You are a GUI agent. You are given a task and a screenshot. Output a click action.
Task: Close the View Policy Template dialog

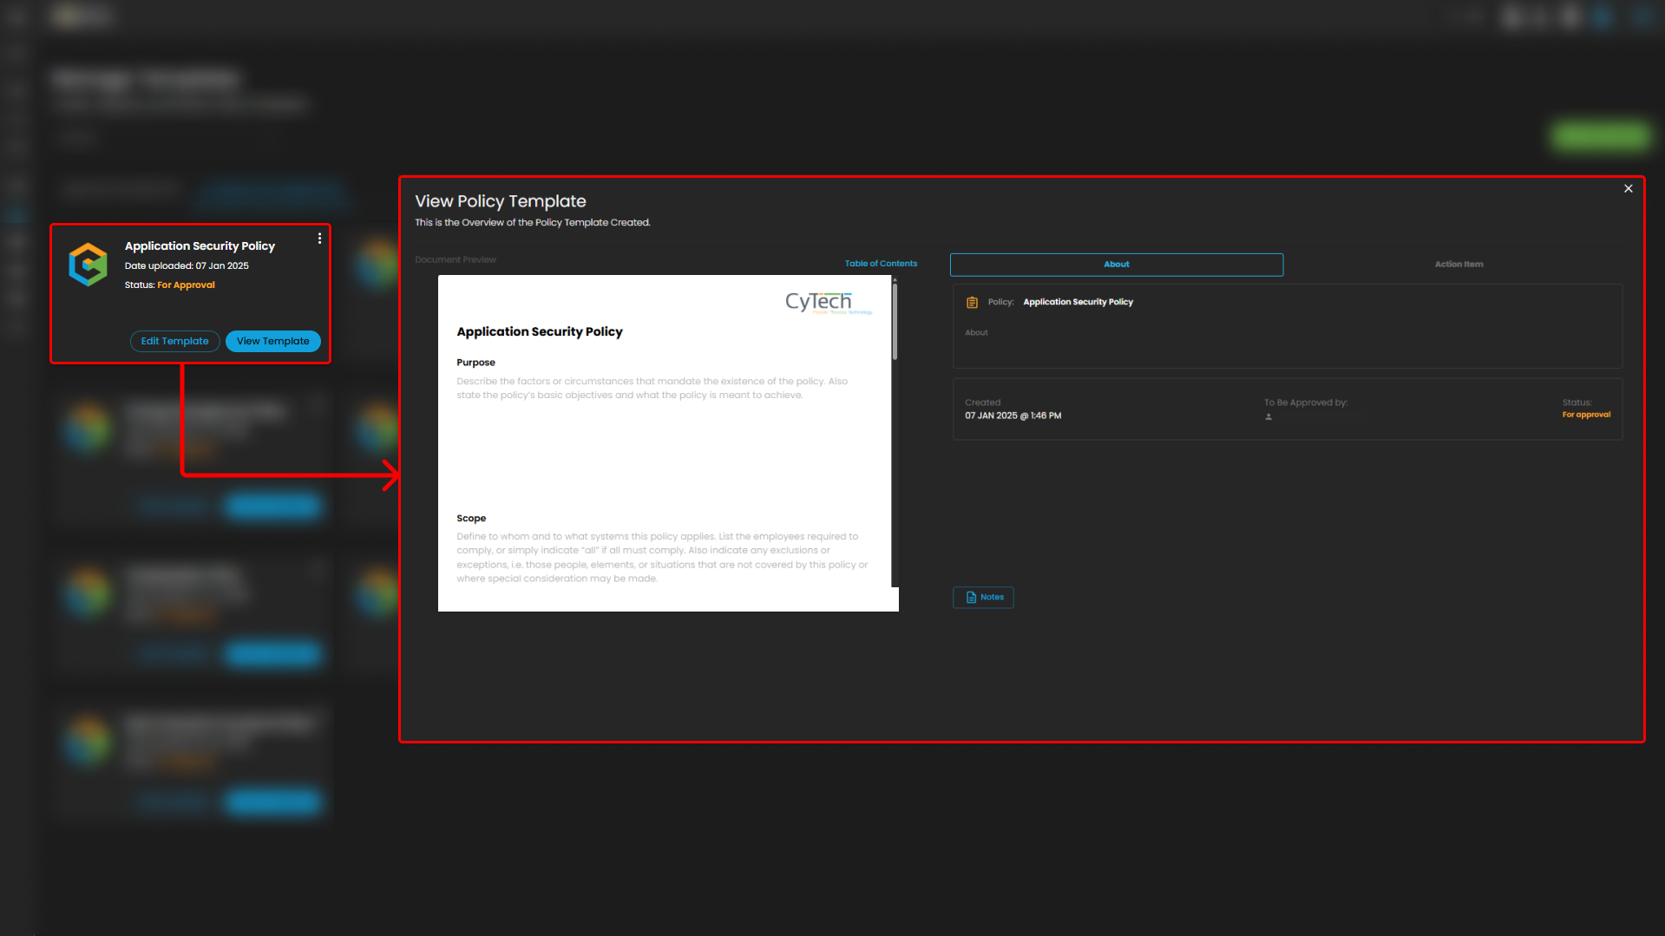click(1628, 188)
